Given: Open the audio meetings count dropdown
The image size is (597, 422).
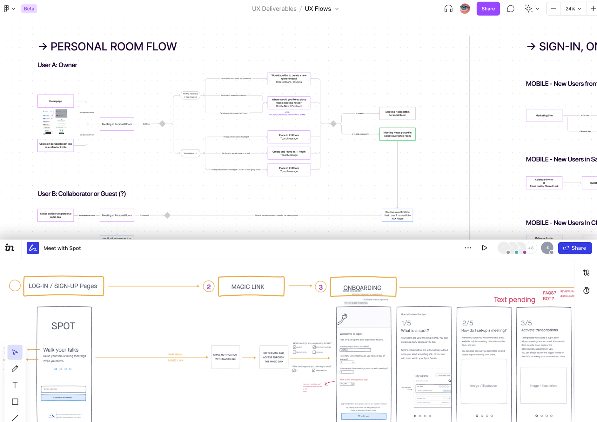Looking at the screenshot, I should [347, 372].
